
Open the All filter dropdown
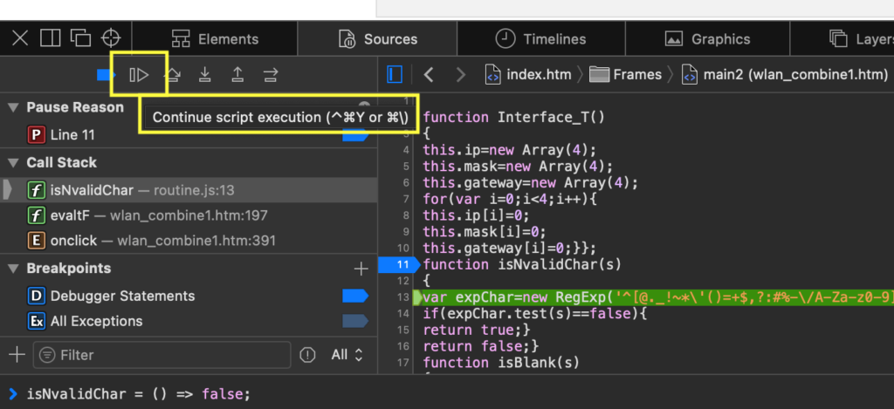pyautogui.click(x=347, y=355)
